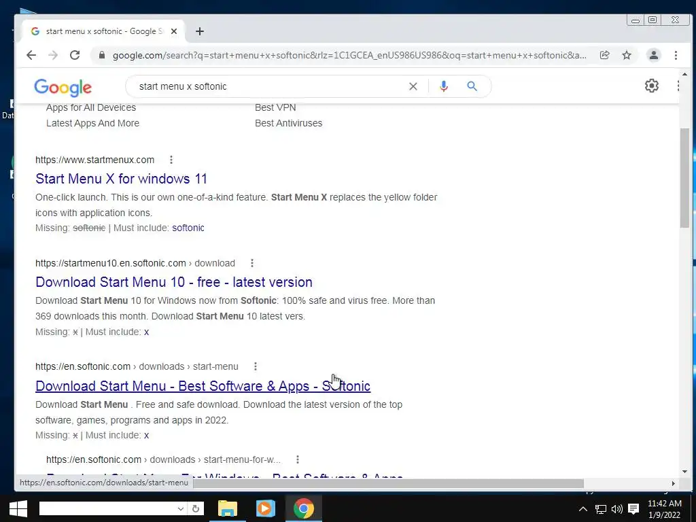696x522 pixels.
Task: Click the https://www.startmenux.com URL text
Action: click(95, 160)
